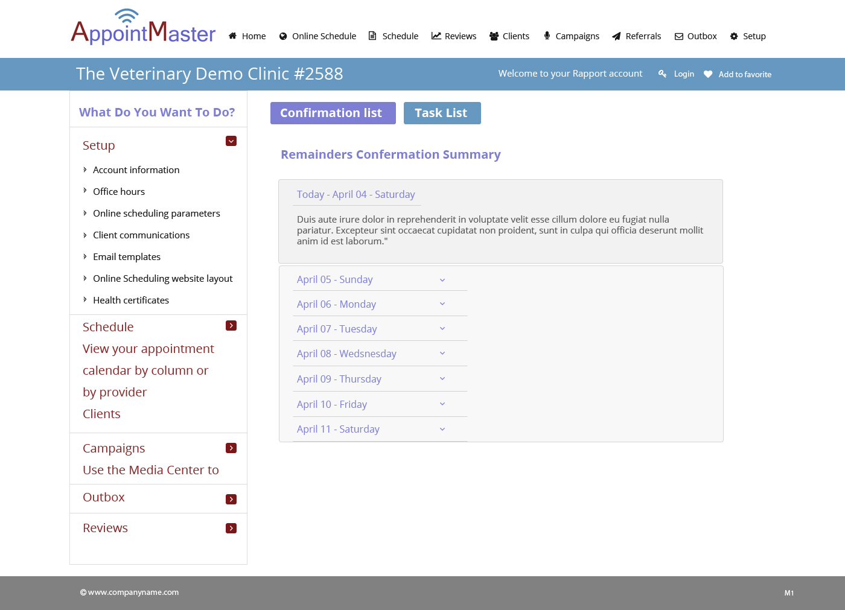Click the Schedule sidebar heading
The image size is (845, 610).
(x=108, y=327)
